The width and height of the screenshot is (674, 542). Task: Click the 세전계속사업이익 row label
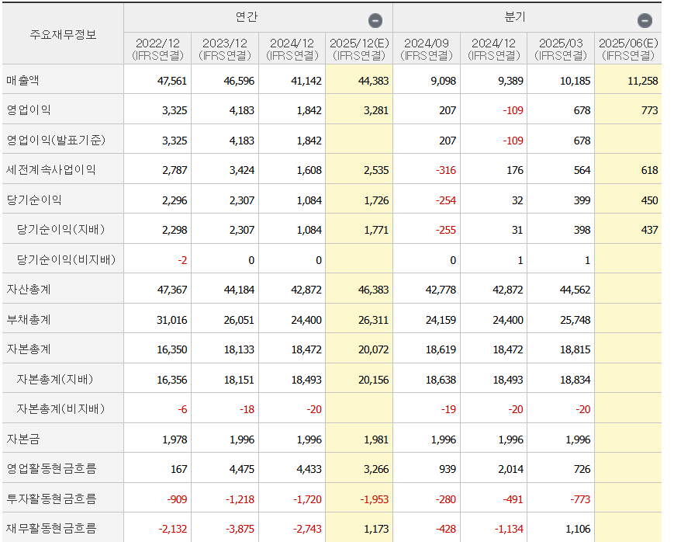(x=50, y=169)
